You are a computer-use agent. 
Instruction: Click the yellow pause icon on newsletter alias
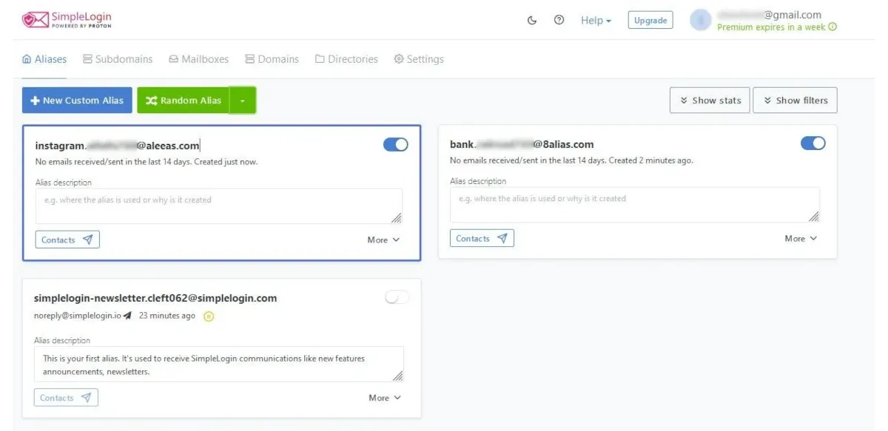pyautogui.click(x=209, y=316)
